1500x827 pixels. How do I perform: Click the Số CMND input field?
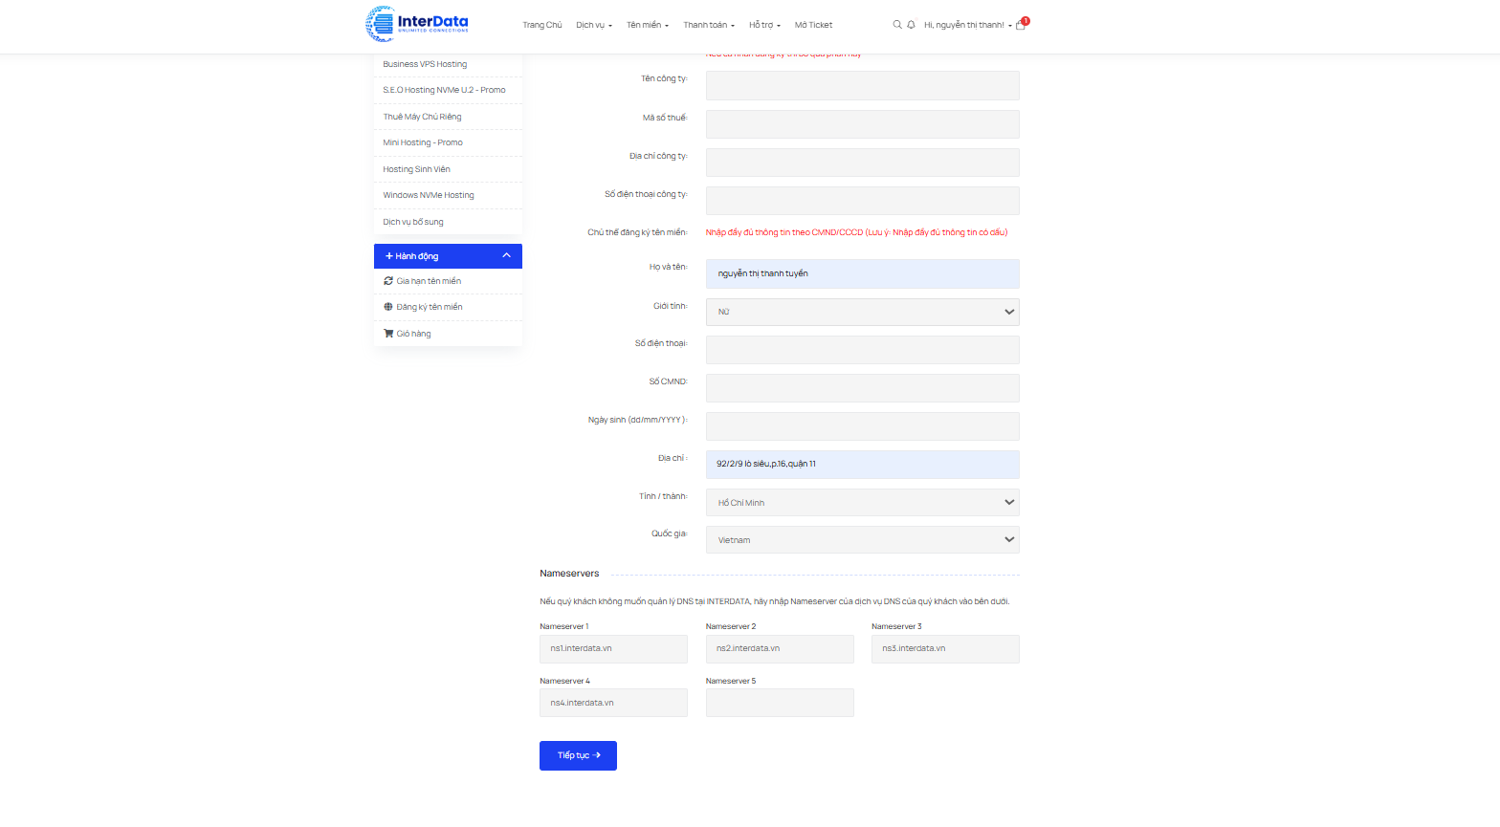862,388
